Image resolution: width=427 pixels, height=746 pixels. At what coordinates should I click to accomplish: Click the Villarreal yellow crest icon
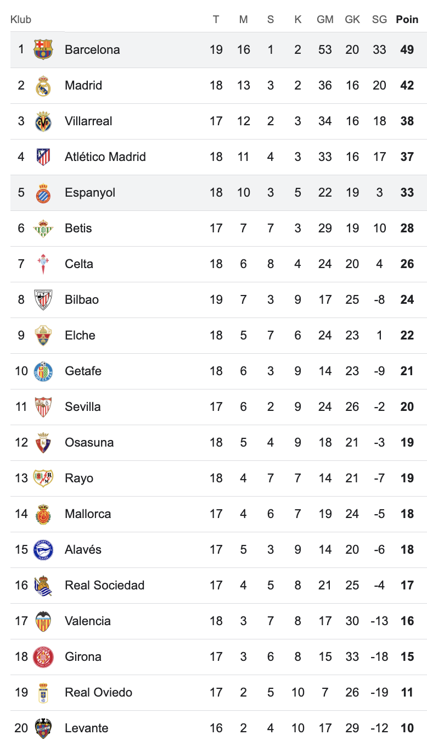tap(43, 121)
